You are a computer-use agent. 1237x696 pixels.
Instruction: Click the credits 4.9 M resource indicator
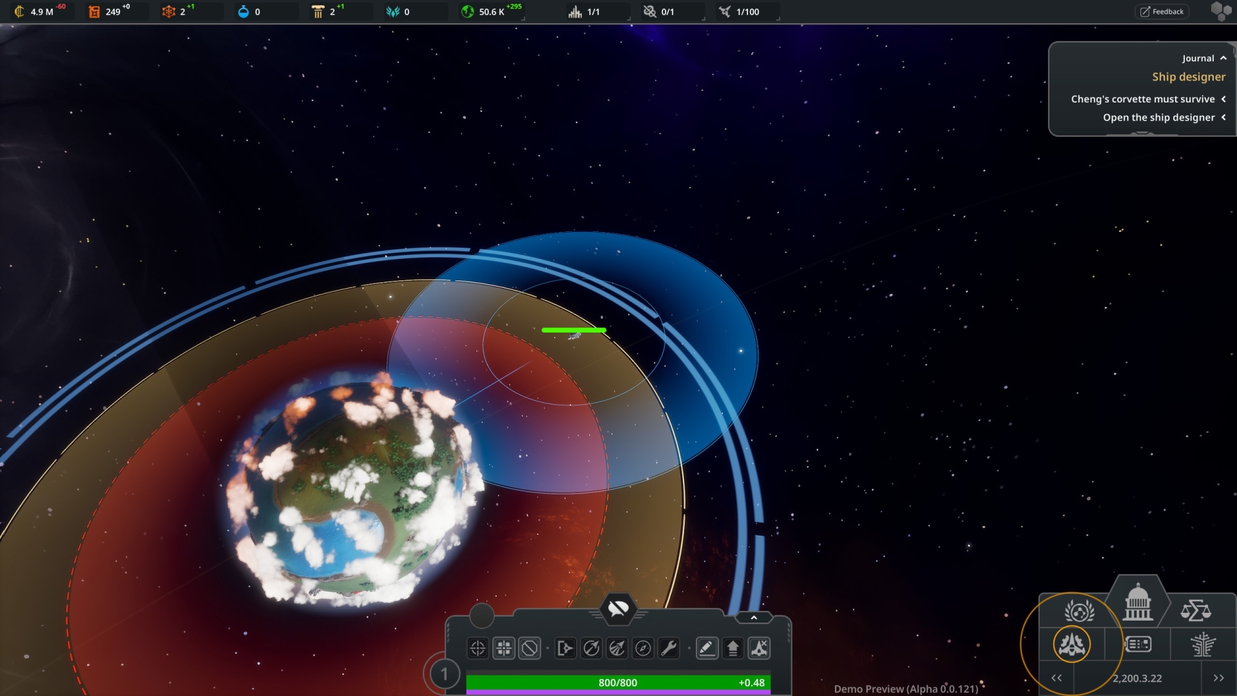tap(40, 12)
